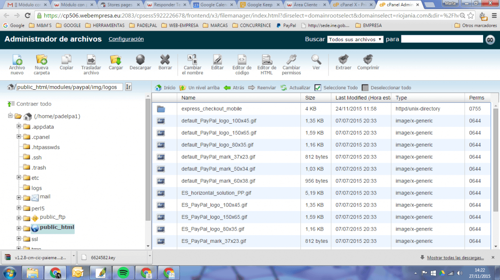Image resolution: width=500 pixels, height=280 pixels.
Task: Rename with Cambiar el nombre
Action: point(192,64)
